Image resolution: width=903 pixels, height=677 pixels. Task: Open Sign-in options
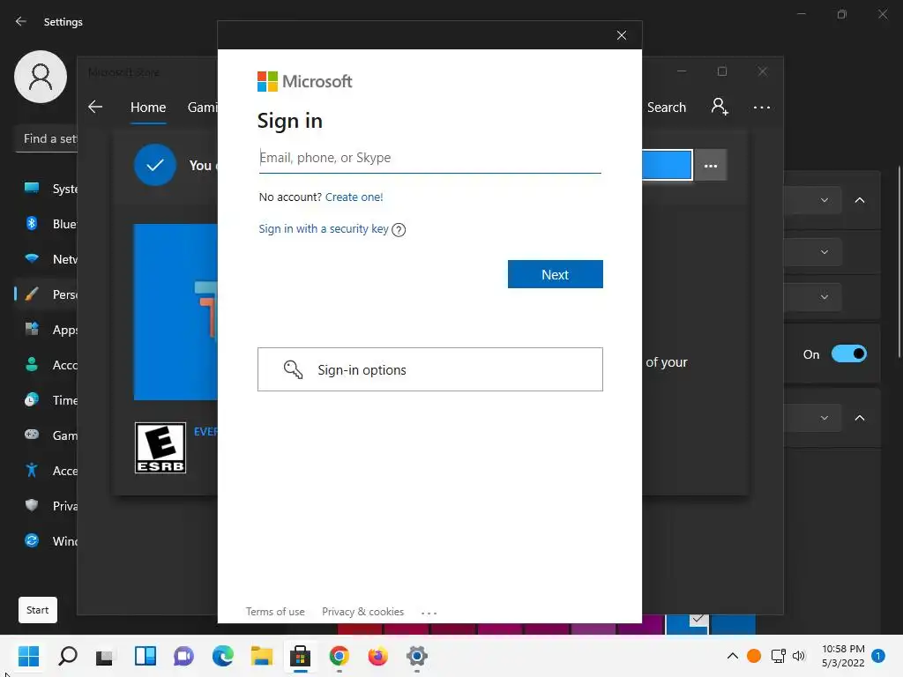(x=429, y=369)
